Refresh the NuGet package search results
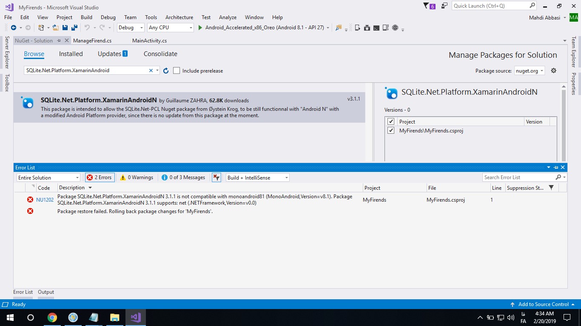 [x=166, y=71]
